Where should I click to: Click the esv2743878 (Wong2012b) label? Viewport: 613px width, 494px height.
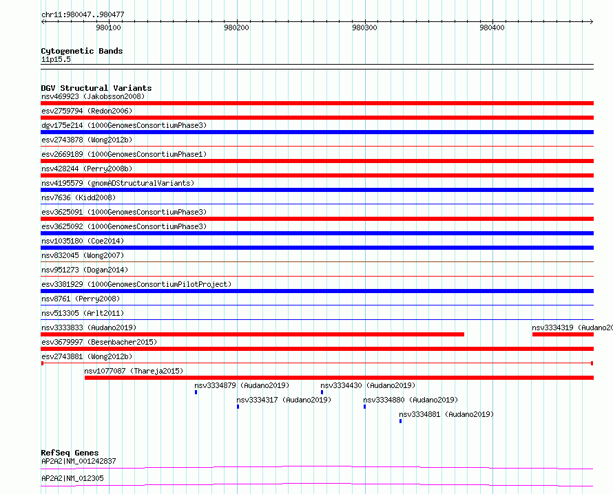[87, 140]
